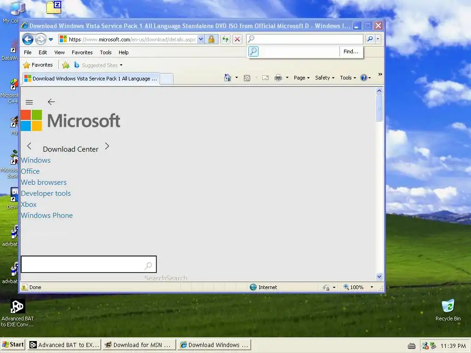Open the hamburger menu on Microsoft page
The height and width of the screenshot is (353, 471).
coord(29,102)
